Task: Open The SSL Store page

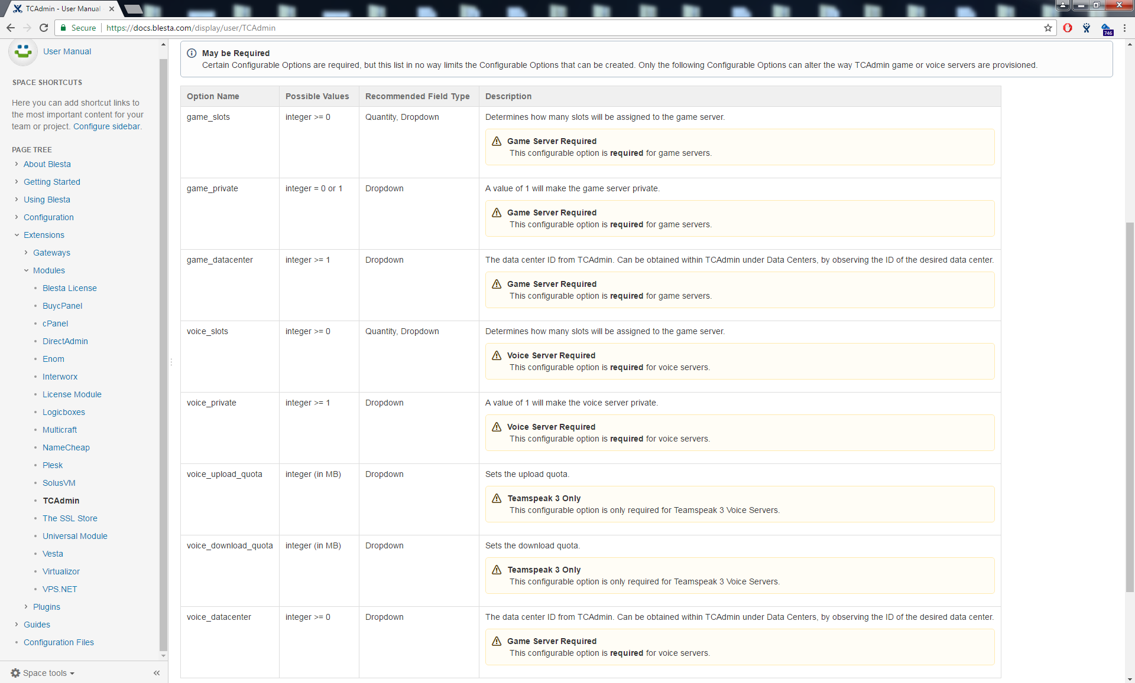Action: (x=70, y=518)
